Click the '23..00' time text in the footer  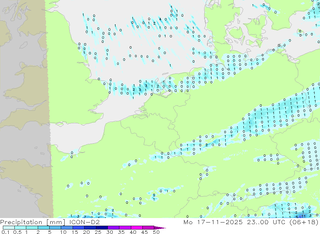[258, 222]
